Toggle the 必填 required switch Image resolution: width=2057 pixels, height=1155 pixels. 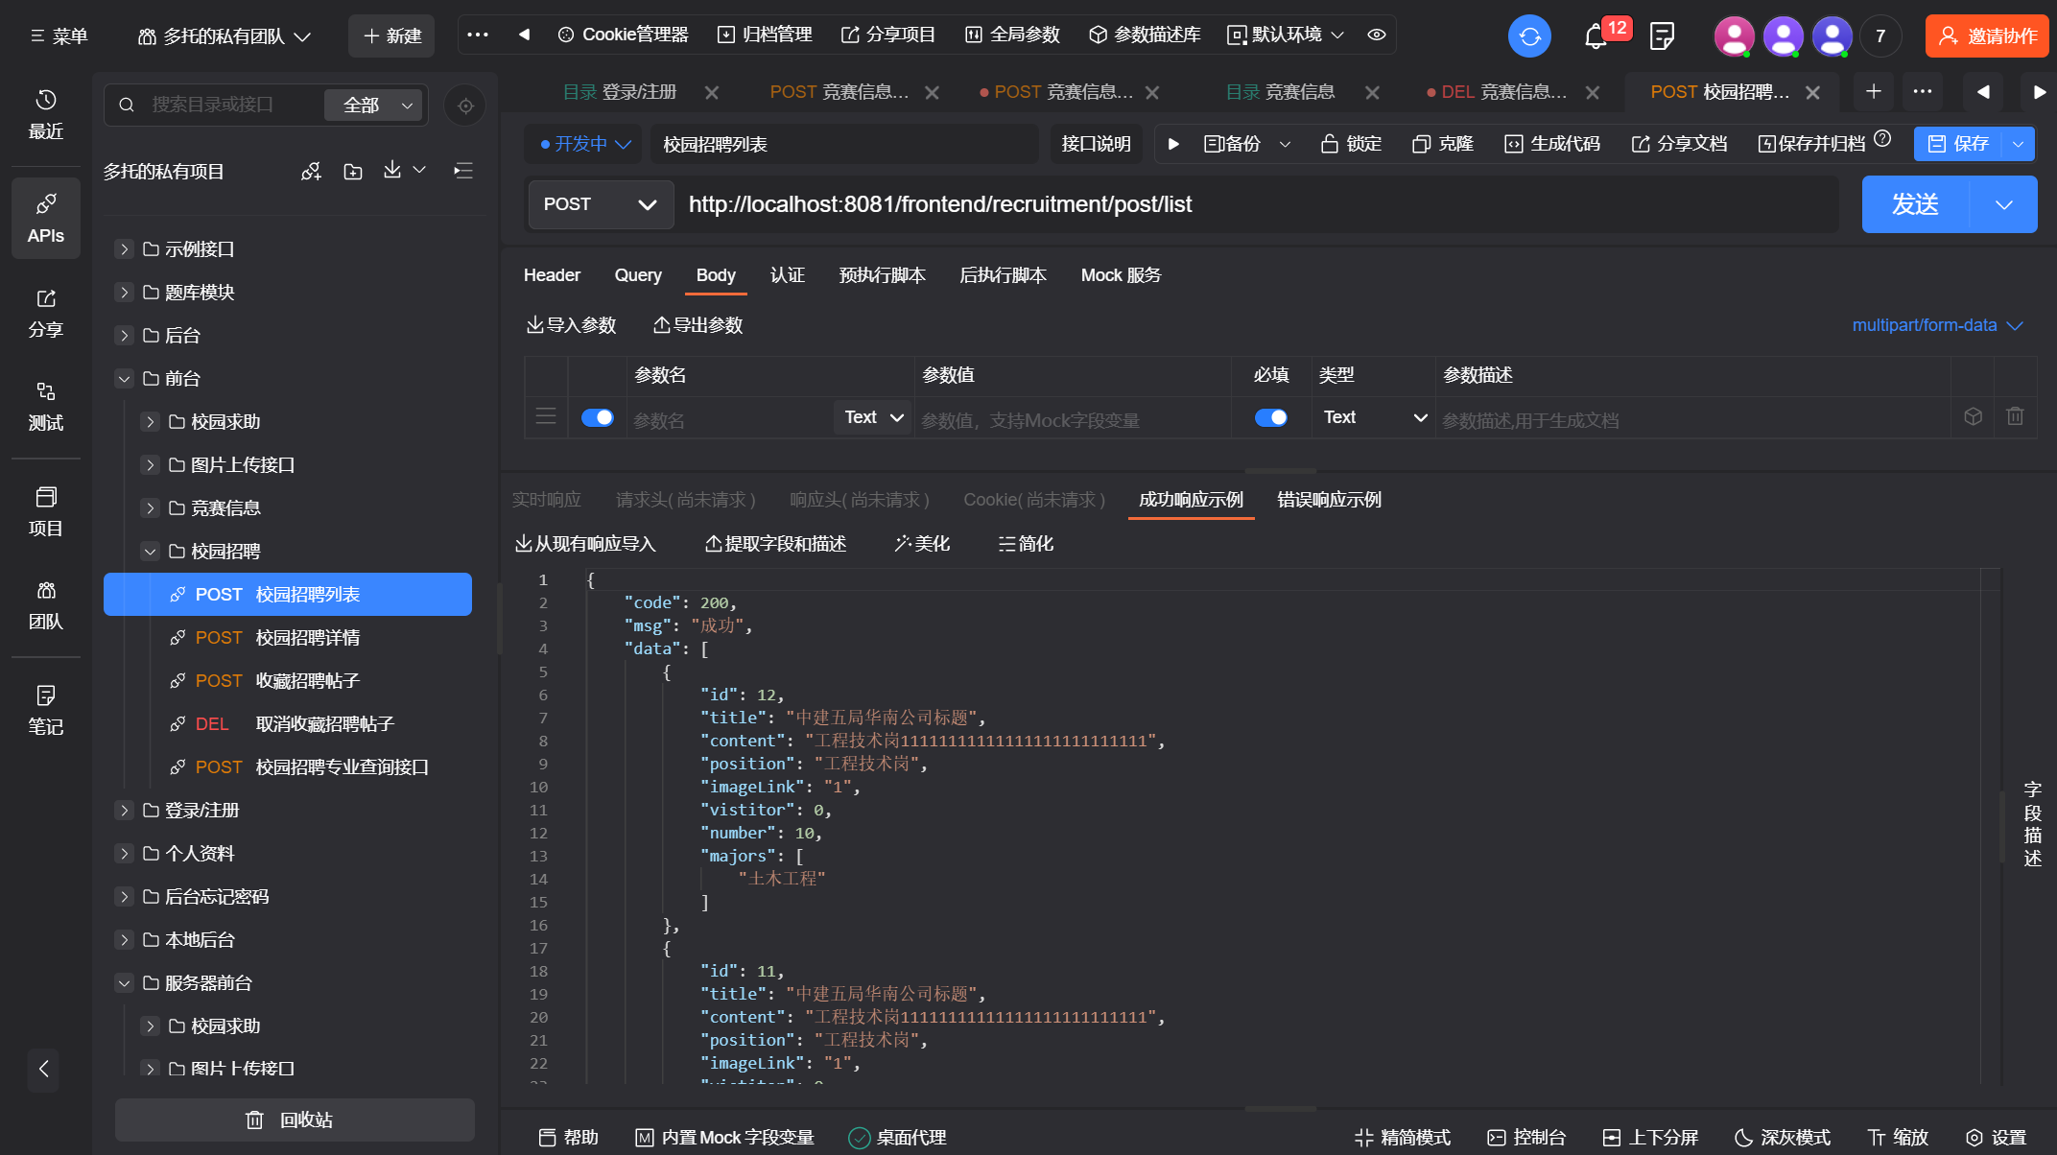pos(1270,417)
